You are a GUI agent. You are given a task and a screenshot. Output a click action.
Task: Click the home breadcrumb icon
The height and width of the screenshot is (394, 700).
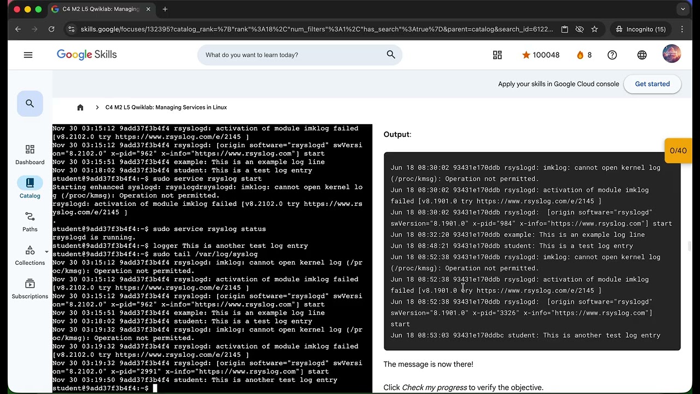80,107
